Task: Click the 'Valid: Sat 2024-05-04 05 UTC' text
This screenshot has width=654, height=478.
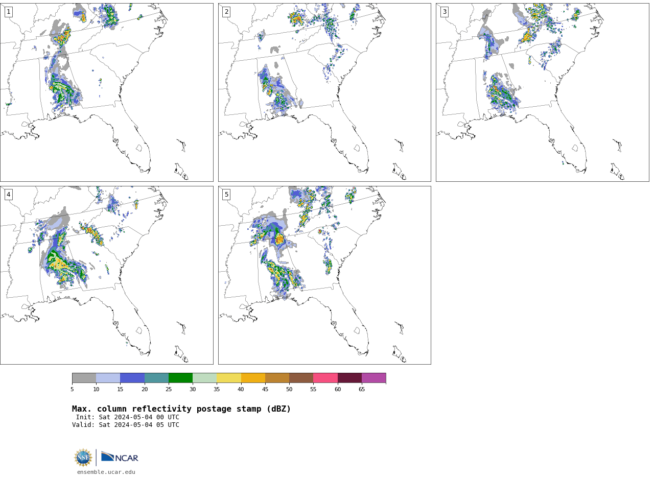Action: coord(126,425)
